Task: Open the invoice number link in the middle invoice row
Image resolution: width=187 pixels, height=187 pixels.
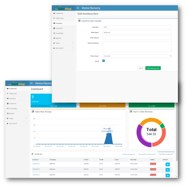Action: coord(36,169)
